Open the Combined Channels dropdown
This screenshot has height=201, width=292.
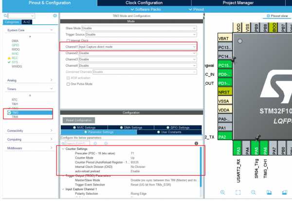[x=145, y=72]
